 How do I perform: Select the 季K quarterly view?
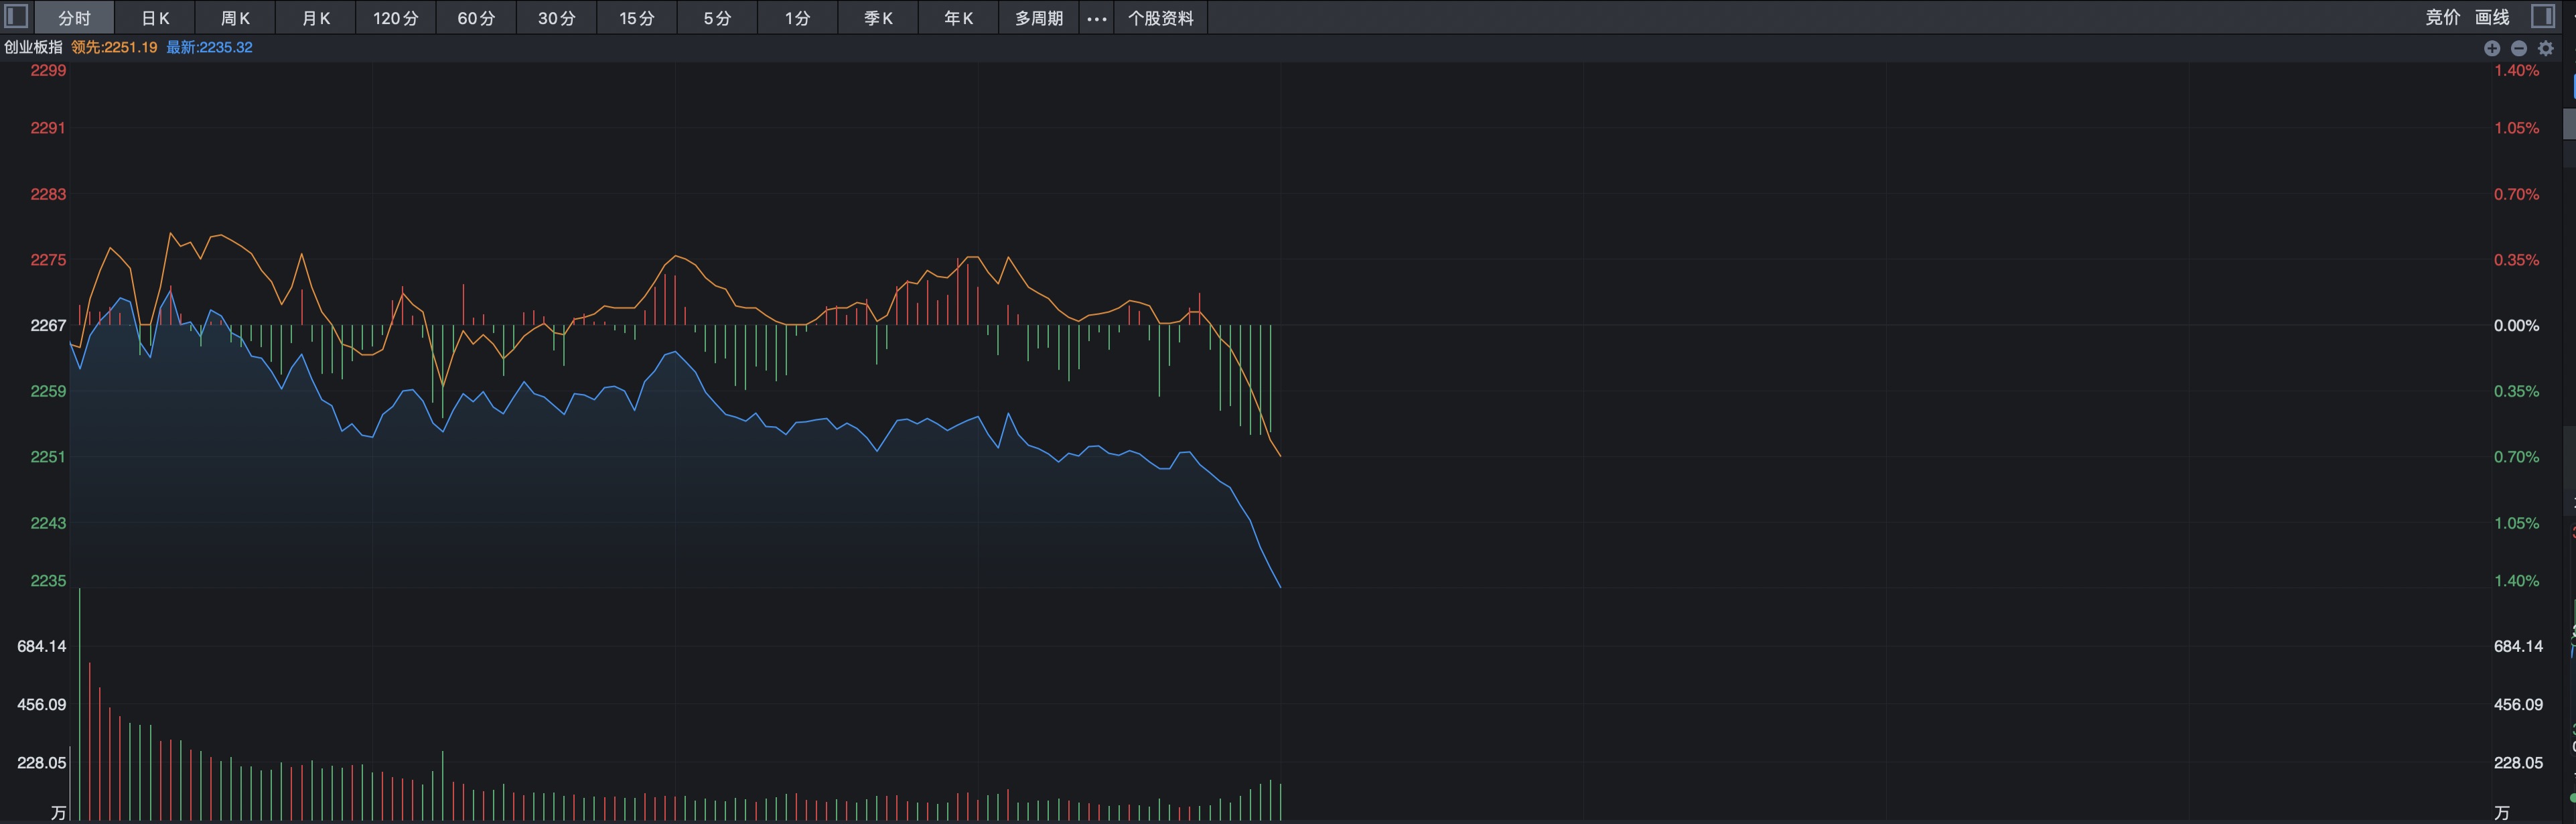(877, 17)
